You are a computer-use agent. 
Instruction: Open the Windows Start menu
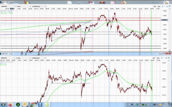point(3,105)
